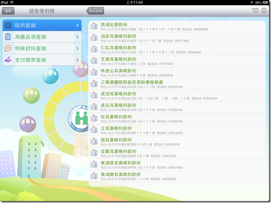
Task: Open 文德耳鼻喉科診所 clinic entry
Action: 177,61
